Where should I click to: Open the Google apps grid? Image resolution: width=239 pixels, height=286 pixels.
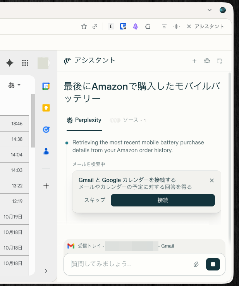(x=26, y=63)
